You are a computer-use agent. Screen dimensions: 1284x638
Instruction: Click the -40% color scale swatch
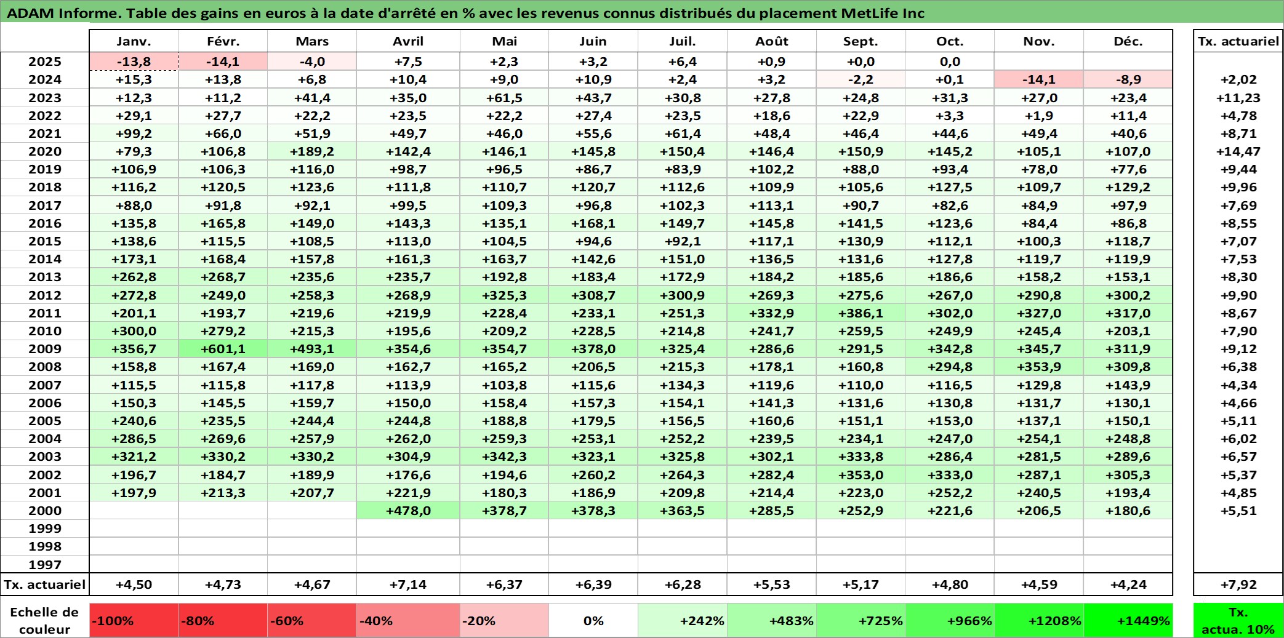pos(408,620)
